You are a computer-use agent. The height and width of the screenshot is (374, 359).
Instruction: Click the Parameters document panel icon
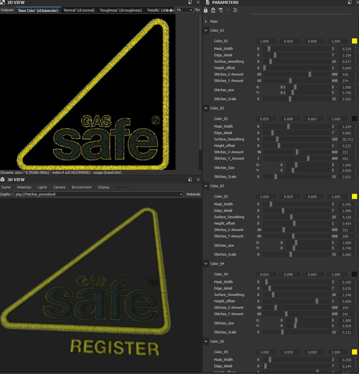[x=207, y=2]
